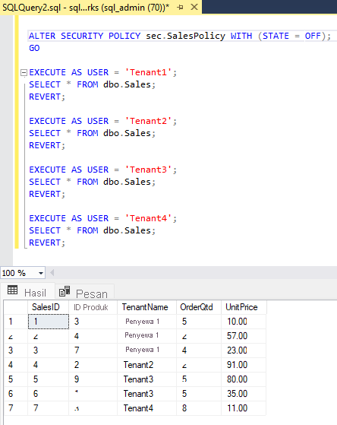Image resolution: width=337 pixels, height=425 pixels.
Task: Close the SQLQuery2.sql tab
Action: pyautogui.click(x=194, y=8)
